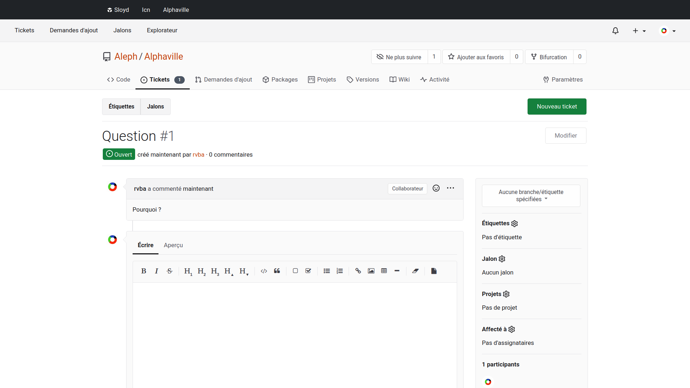Switch to the Aperçu preview tab
Screen dimensions: 690x388
[x=173, y=245]
